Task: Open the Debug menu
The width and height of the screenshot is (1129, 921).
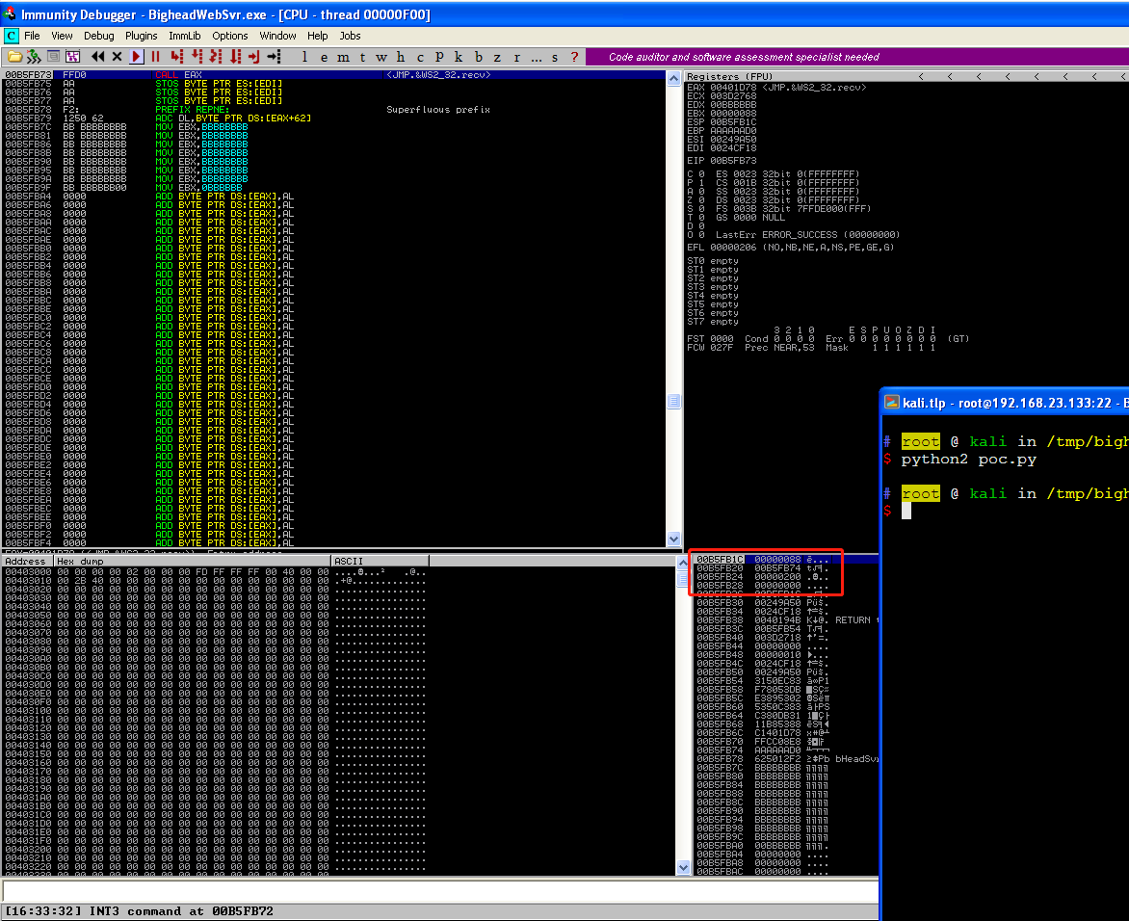Action: point(98,36)
